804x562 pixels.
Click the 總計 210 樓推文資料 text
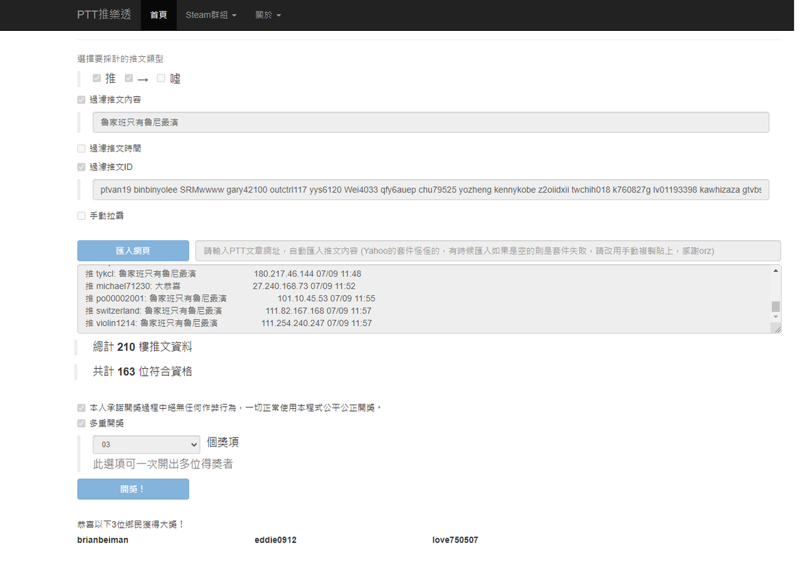coord(143,347)
